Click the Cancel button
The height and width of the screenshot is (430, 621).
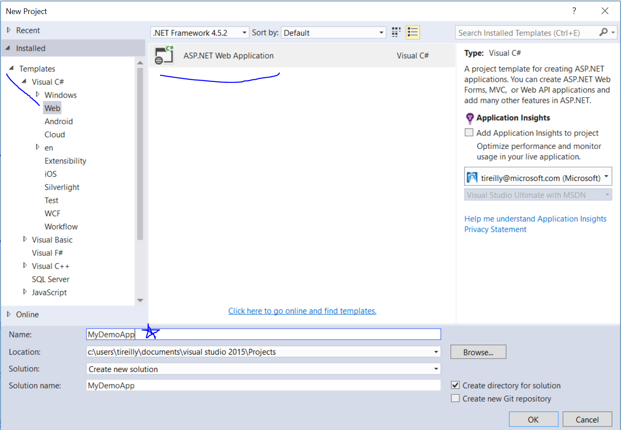coord(587,419)
